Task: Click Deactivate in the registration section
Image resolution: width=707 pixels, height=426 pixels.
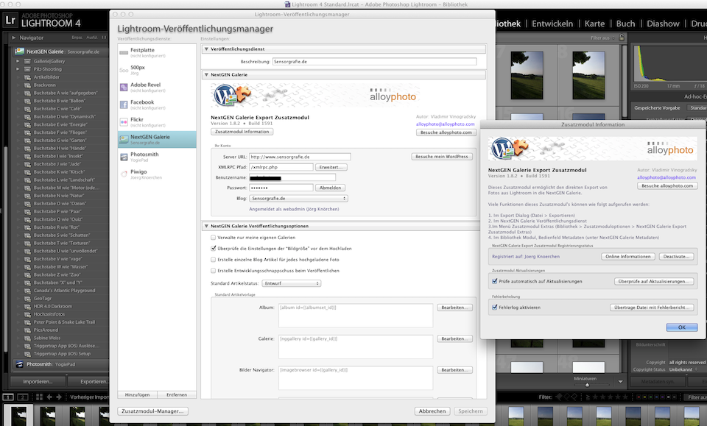Action: [x=676, y=256]
